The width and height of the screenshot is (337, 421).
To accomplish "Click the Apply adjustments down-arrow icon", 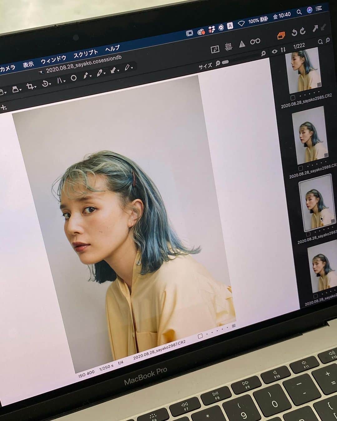I will tap(323, 27).
